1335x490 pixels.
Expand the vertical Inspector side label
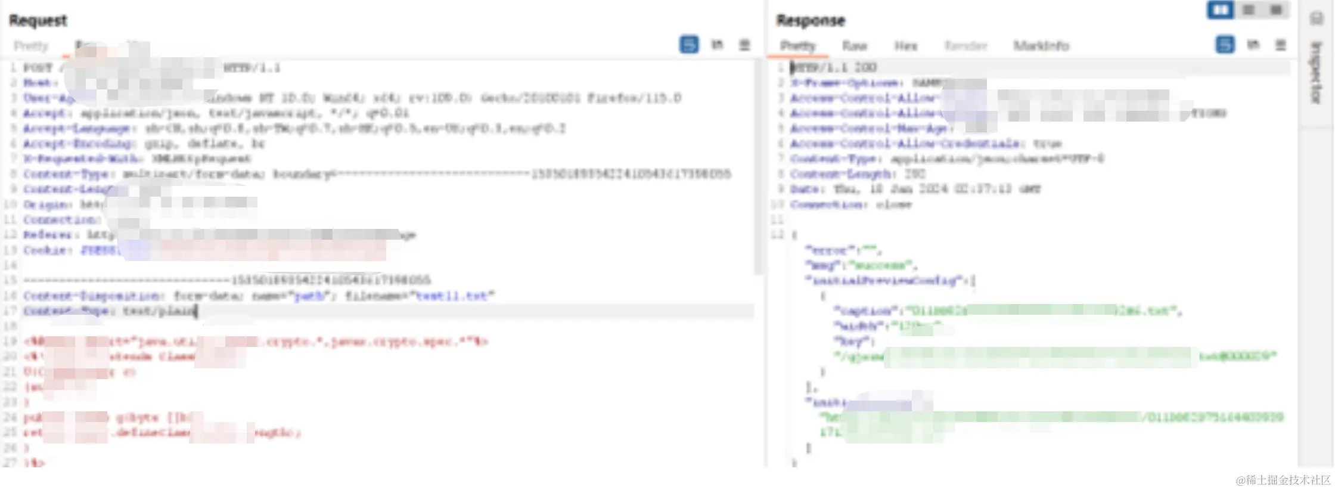pyautogui.click(x=1316, y=73)
